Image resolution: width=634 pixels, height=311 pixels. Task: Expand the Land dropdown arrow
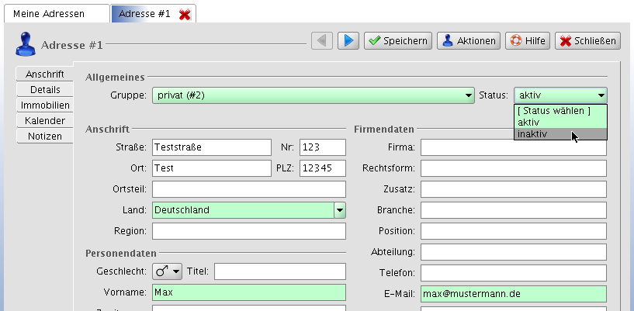click(340, 209)
